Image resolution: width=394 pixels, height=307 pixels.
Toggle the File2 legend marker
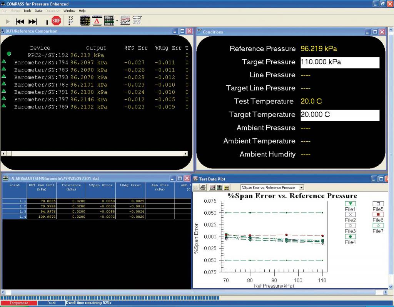point(350,215)
